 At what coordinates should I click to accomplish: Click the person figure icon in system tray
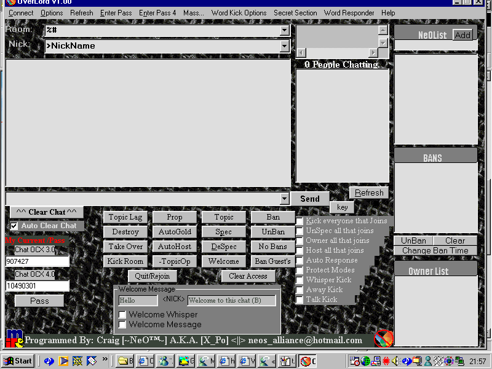(427, 361)
